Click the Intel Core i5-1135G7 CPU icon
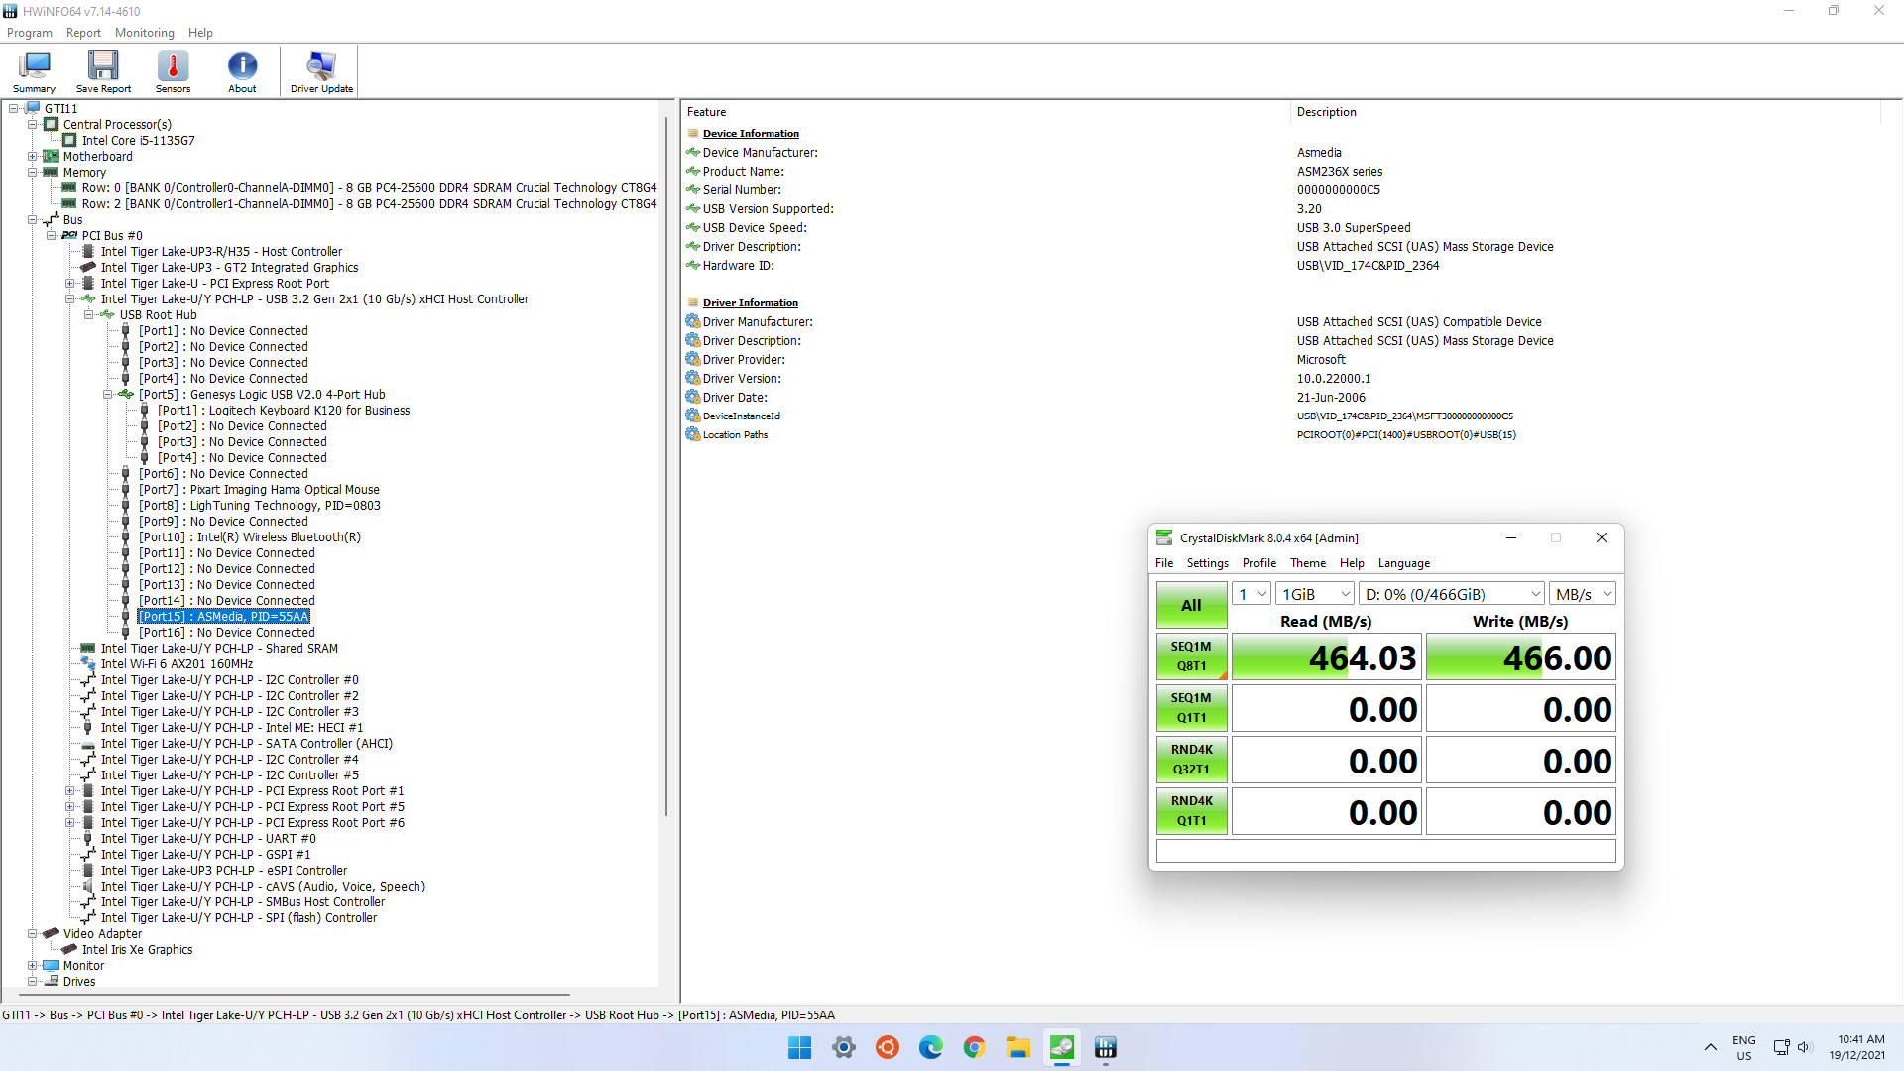Image resolution: width=1904 pixels, height=1071 pixels. pos(69,140)
